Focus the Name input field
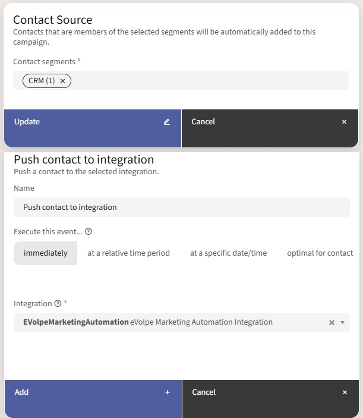 coord(181,207)
